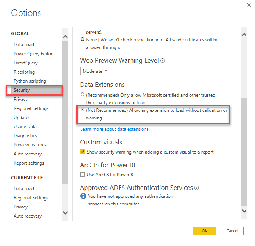
Task: Select Recommended Microsoft certified extensions option
Action: pos(83,95)
